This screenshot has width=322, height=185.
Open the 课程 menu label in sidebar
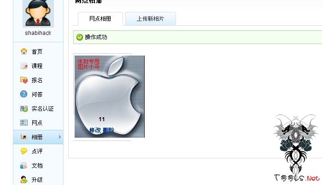coord(37,66)
